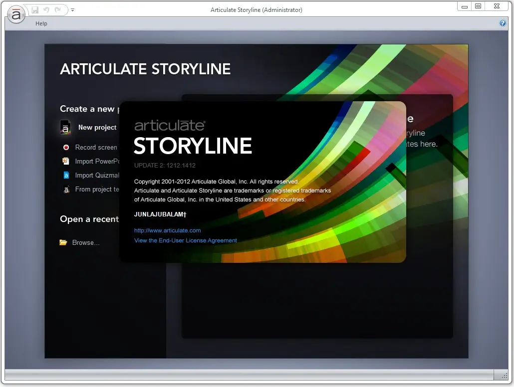Viewport: 514px width, 387px height.
Task: Click the ARTICULATE STORYLINE heading
Action: point(145,69)
